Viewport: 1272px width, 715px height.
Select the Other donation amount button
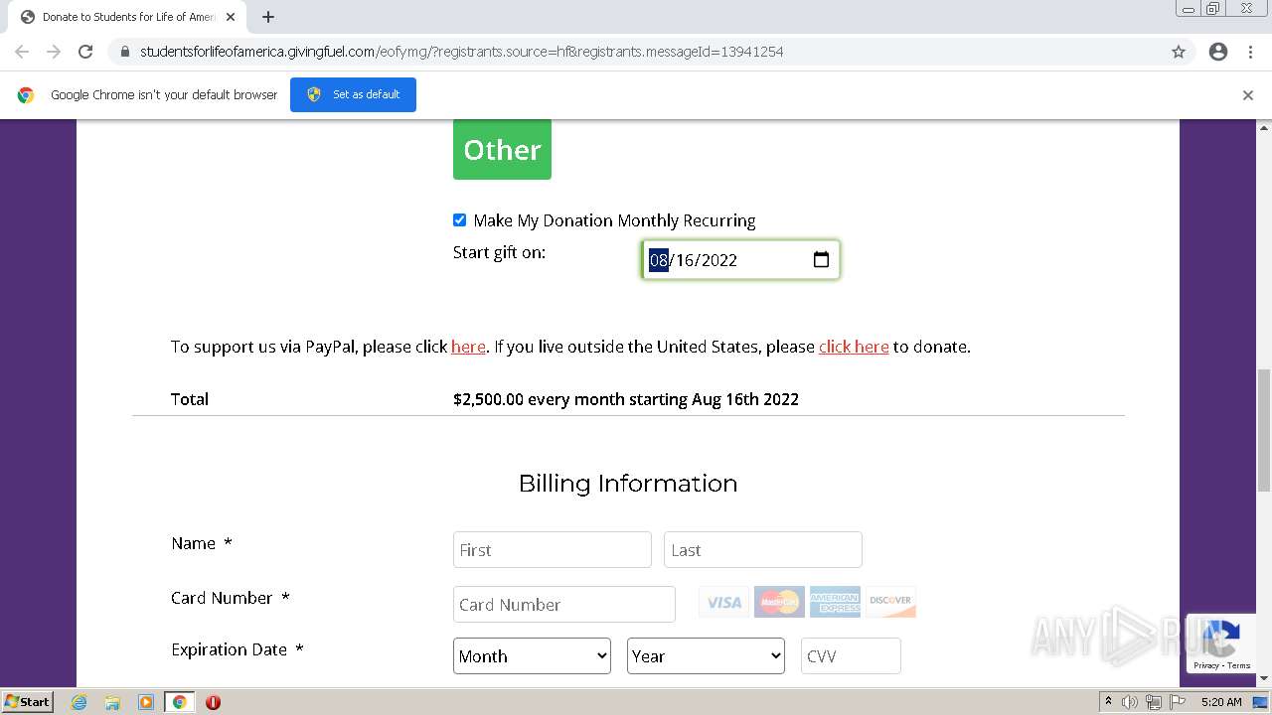point(502,149)
